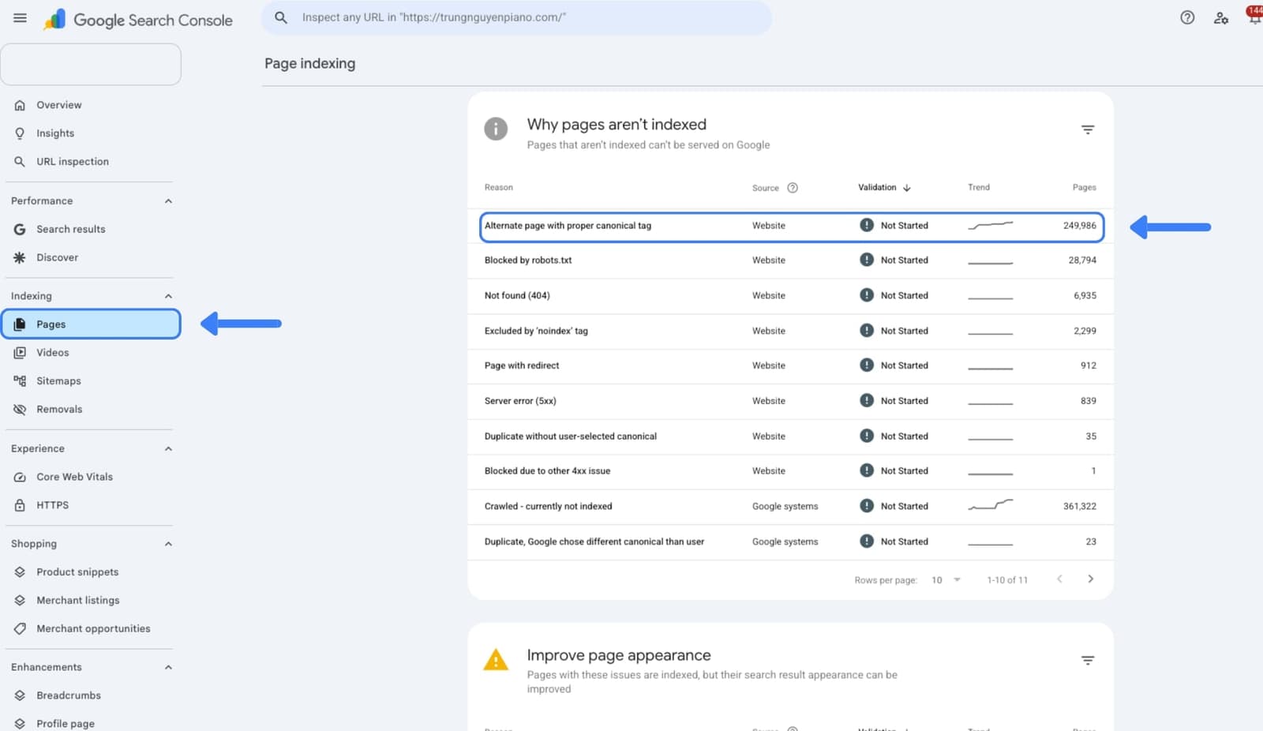
Task: Open the Removals menu item
Action: tap(59, 410)
